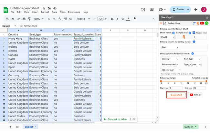Click the Share button

click(x=178, y=9)
